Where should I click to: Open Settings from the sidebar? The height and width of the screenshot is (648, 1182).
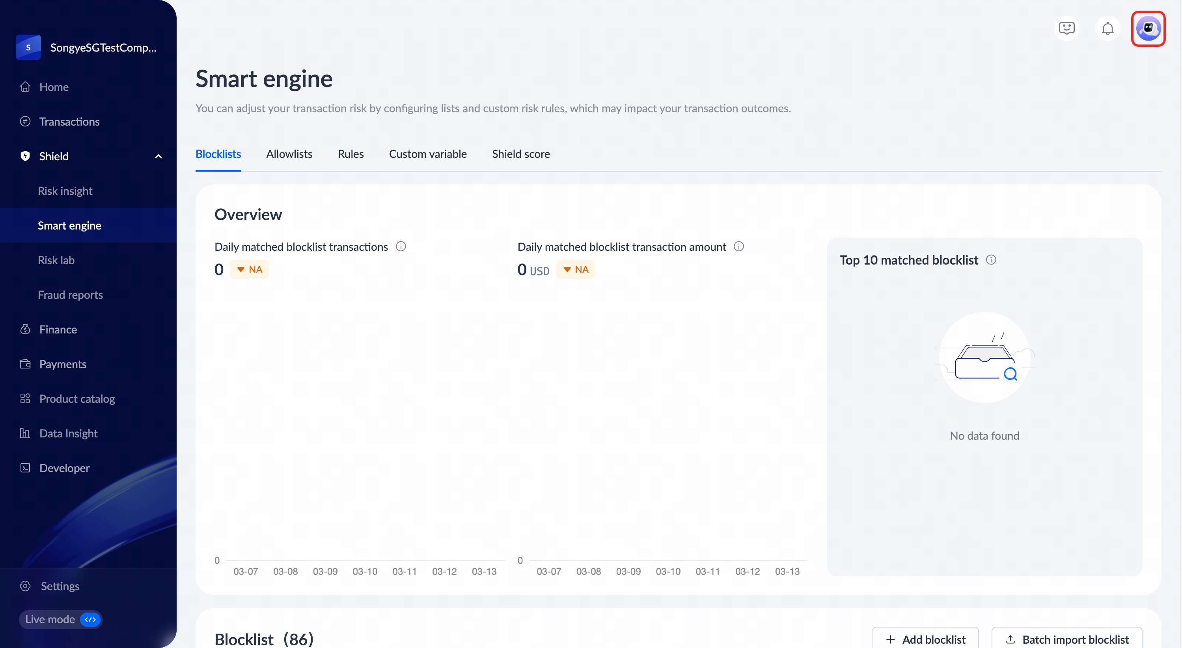click(x=60, y=586)
